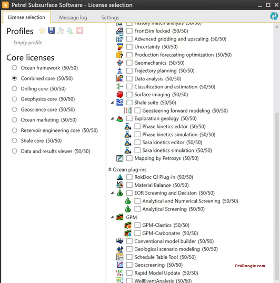Click the Geomechanics icon
The width and height of the screenshot is (280, 283).
119,63
